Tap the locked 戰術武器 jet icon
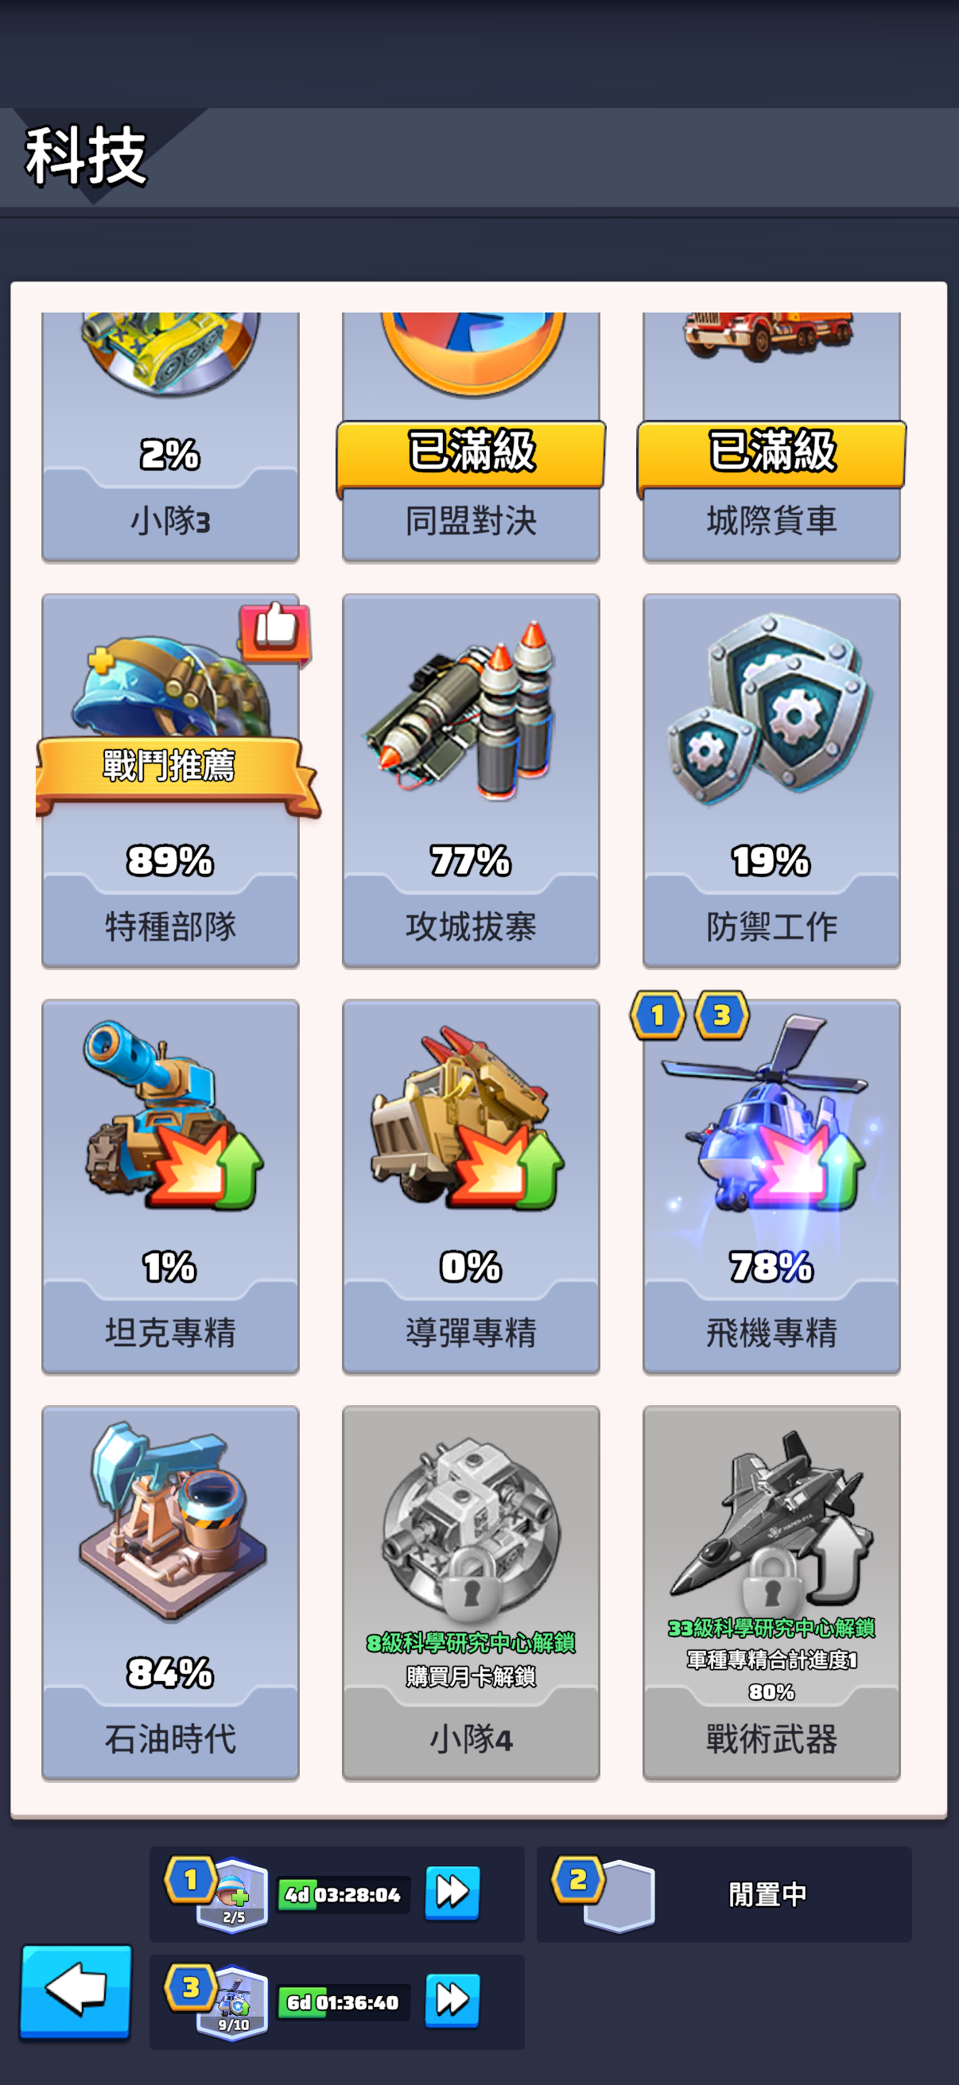959x2085 pixels. [x=771, y=1593]
